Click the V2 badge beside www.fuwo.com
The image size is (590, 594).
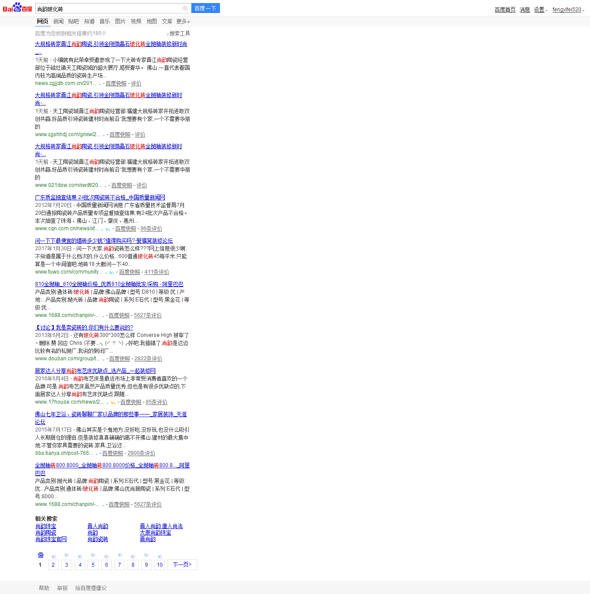pyautogui.click(x=111, y=273)
